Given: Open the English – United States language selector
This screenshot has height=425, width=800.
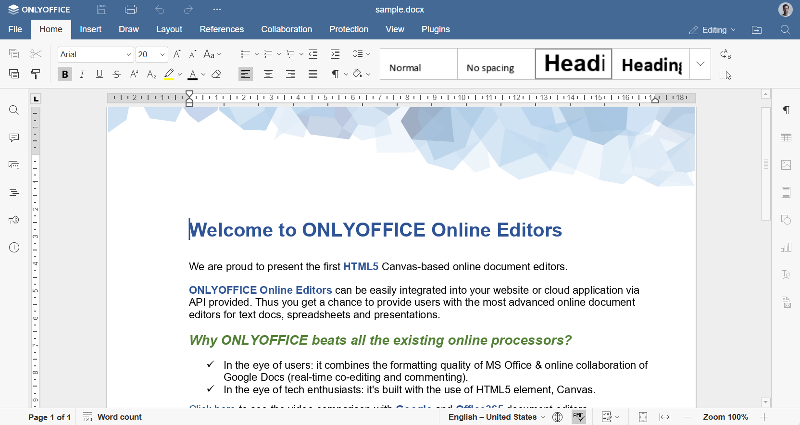Looking at the screenshot, I should point(497,417).
